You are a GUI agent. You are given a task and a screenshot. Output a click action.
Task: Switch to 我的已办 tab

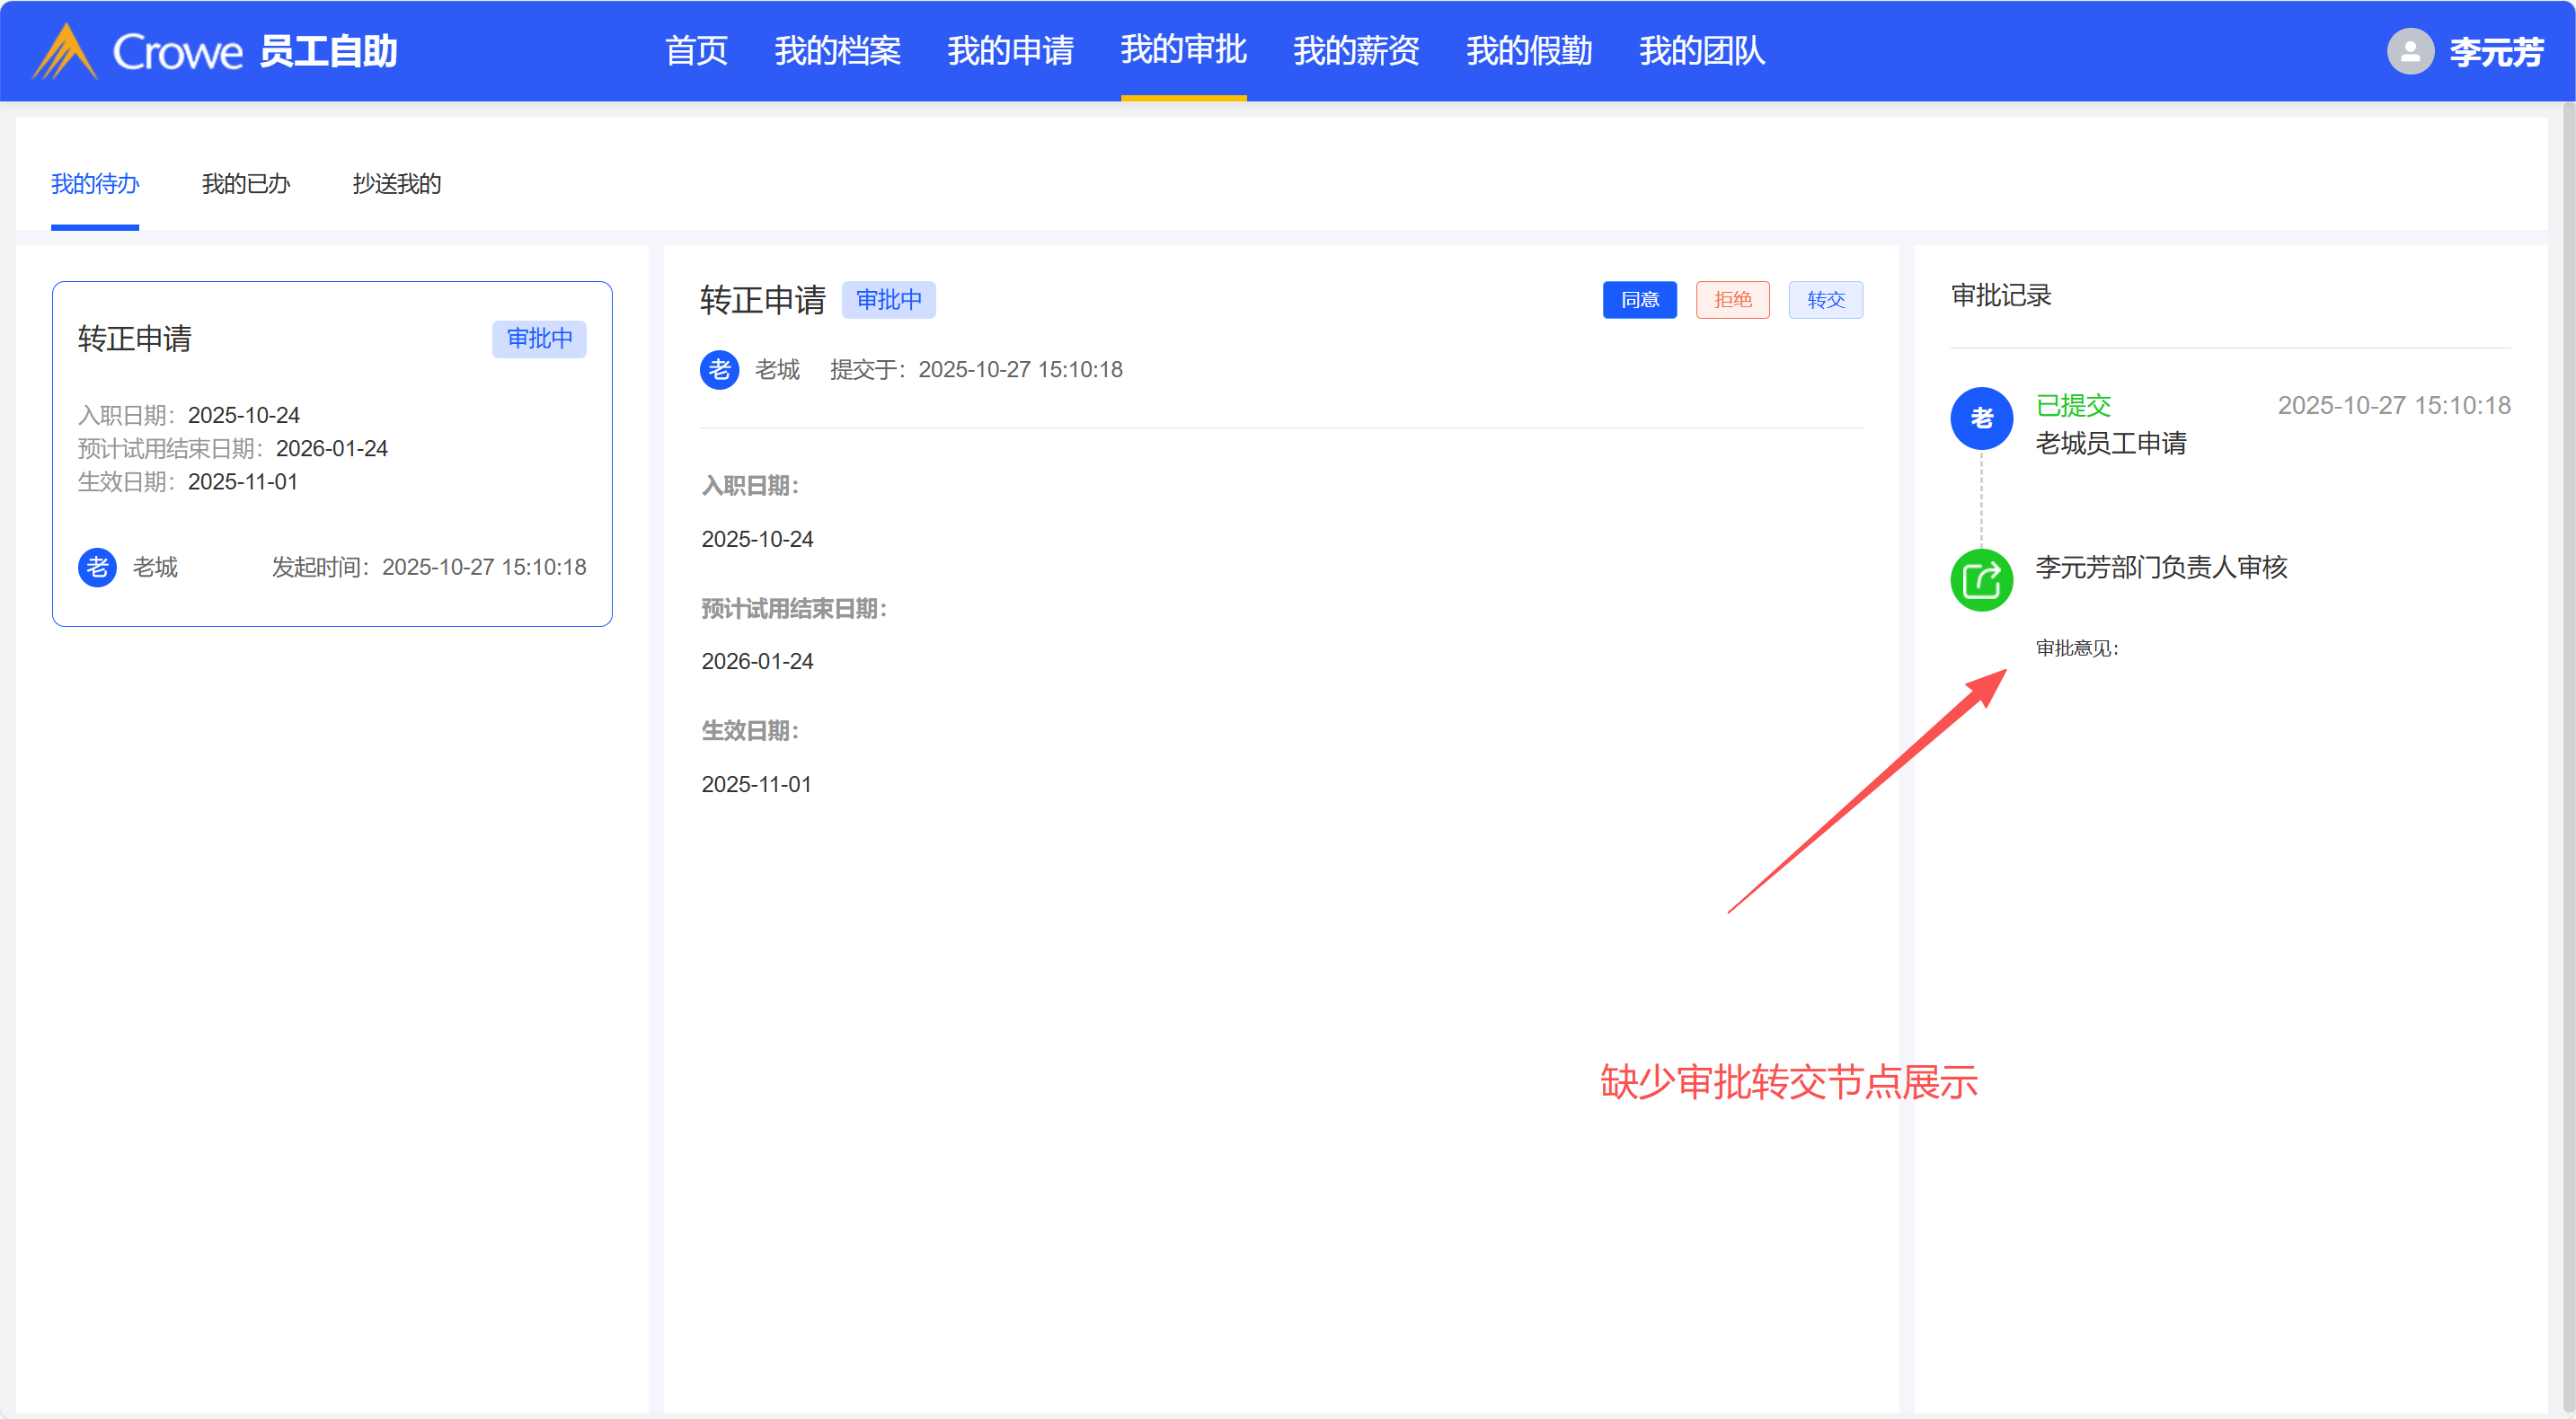tap(245, 184)
